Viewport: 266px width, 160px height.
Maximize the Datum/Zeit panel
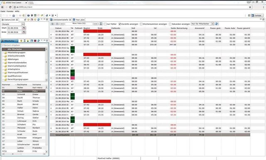click(47, 19)
